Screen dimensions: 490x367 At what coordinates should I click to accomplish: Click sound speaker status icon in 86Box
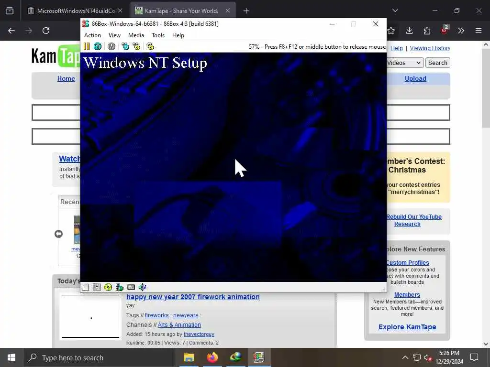coord(143,287)
